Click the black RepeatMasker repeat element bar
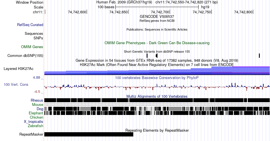Image resolution: width=270 pixels, height=141 pixels. point(89,134)
